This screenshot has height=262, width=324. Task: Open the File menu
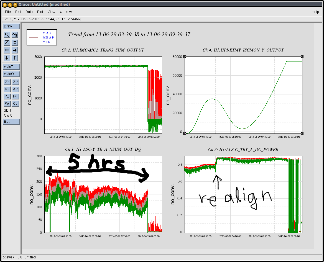(8, 12)
